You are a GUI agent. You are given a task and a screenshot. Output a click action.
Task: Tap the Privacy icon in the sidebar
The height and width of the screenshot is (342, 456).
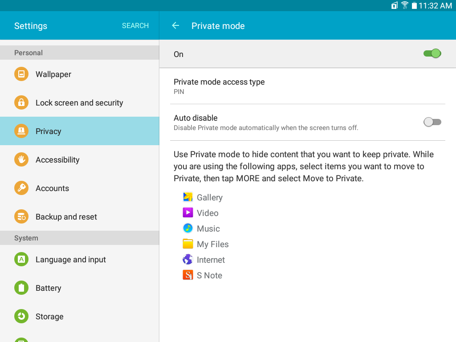pyautogui.click(x=21, y=131)
